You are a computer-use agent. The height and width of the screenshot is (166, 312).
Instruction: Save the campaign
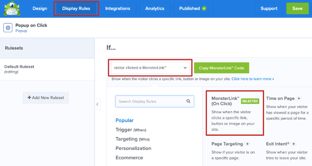[298, 8]
